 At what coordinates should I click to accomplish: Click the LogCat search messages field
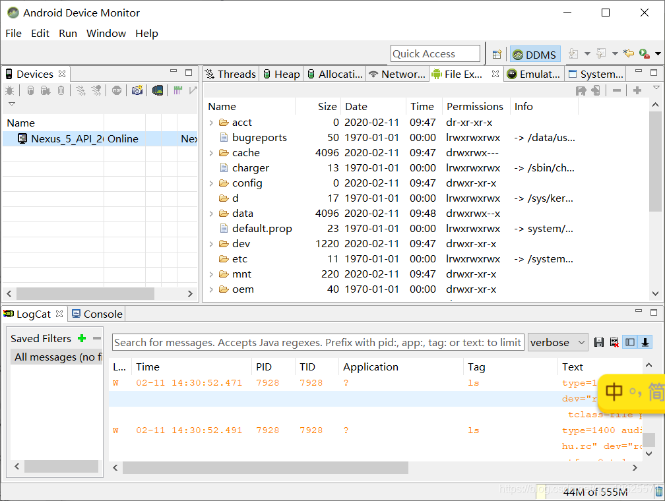[318, 342]
